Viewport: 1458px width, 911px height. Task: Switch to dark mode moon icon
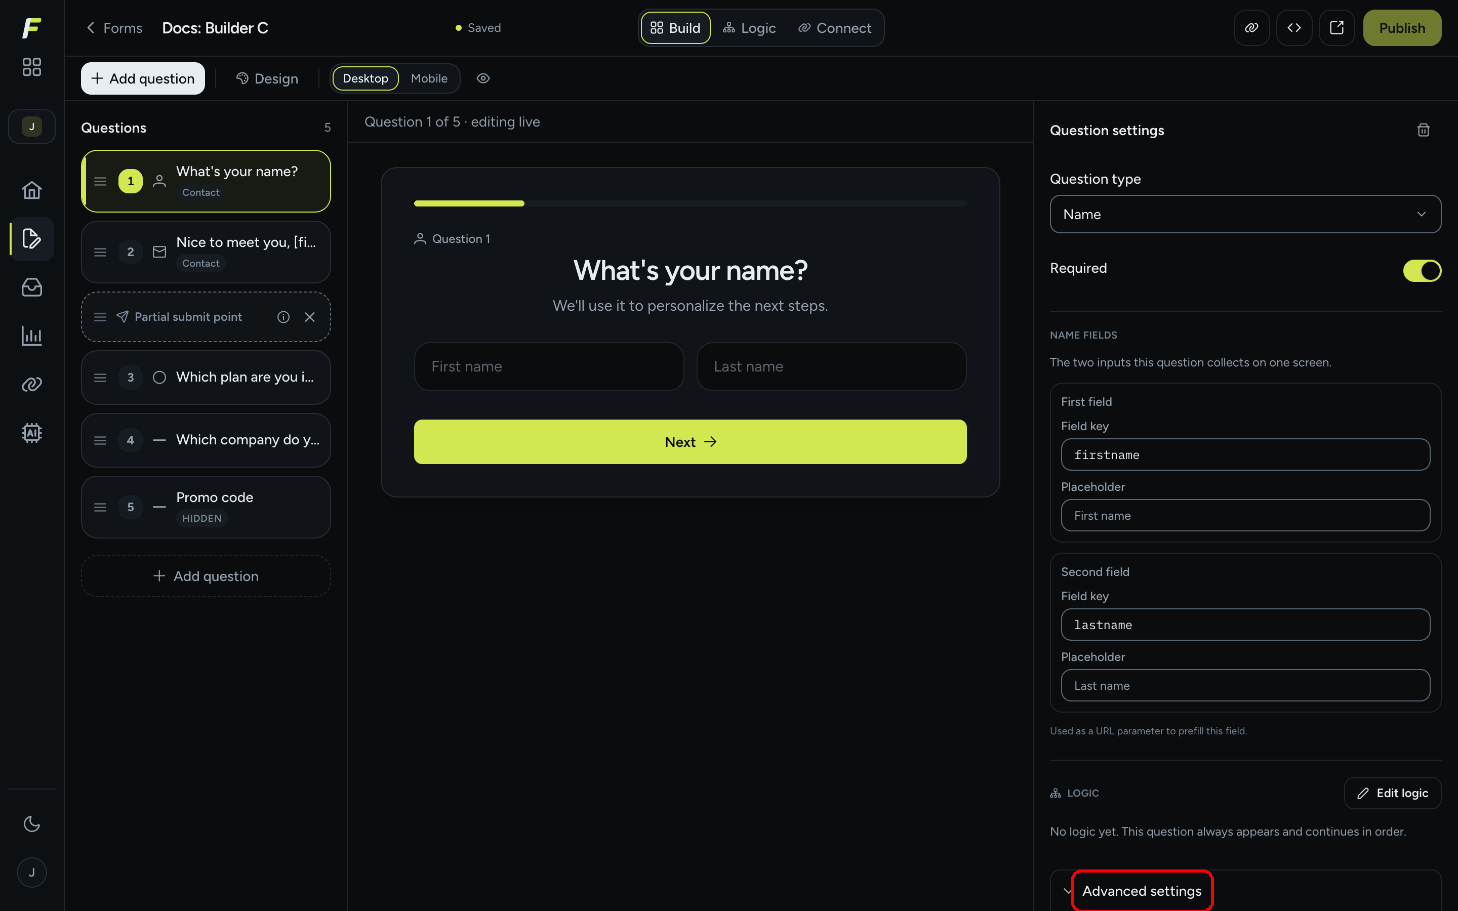[x=31, y=823]
